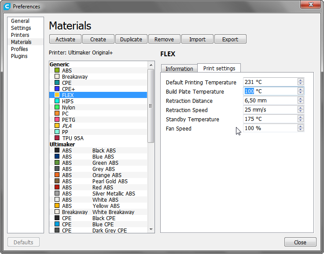Go to the Printers page

(26, 35)
